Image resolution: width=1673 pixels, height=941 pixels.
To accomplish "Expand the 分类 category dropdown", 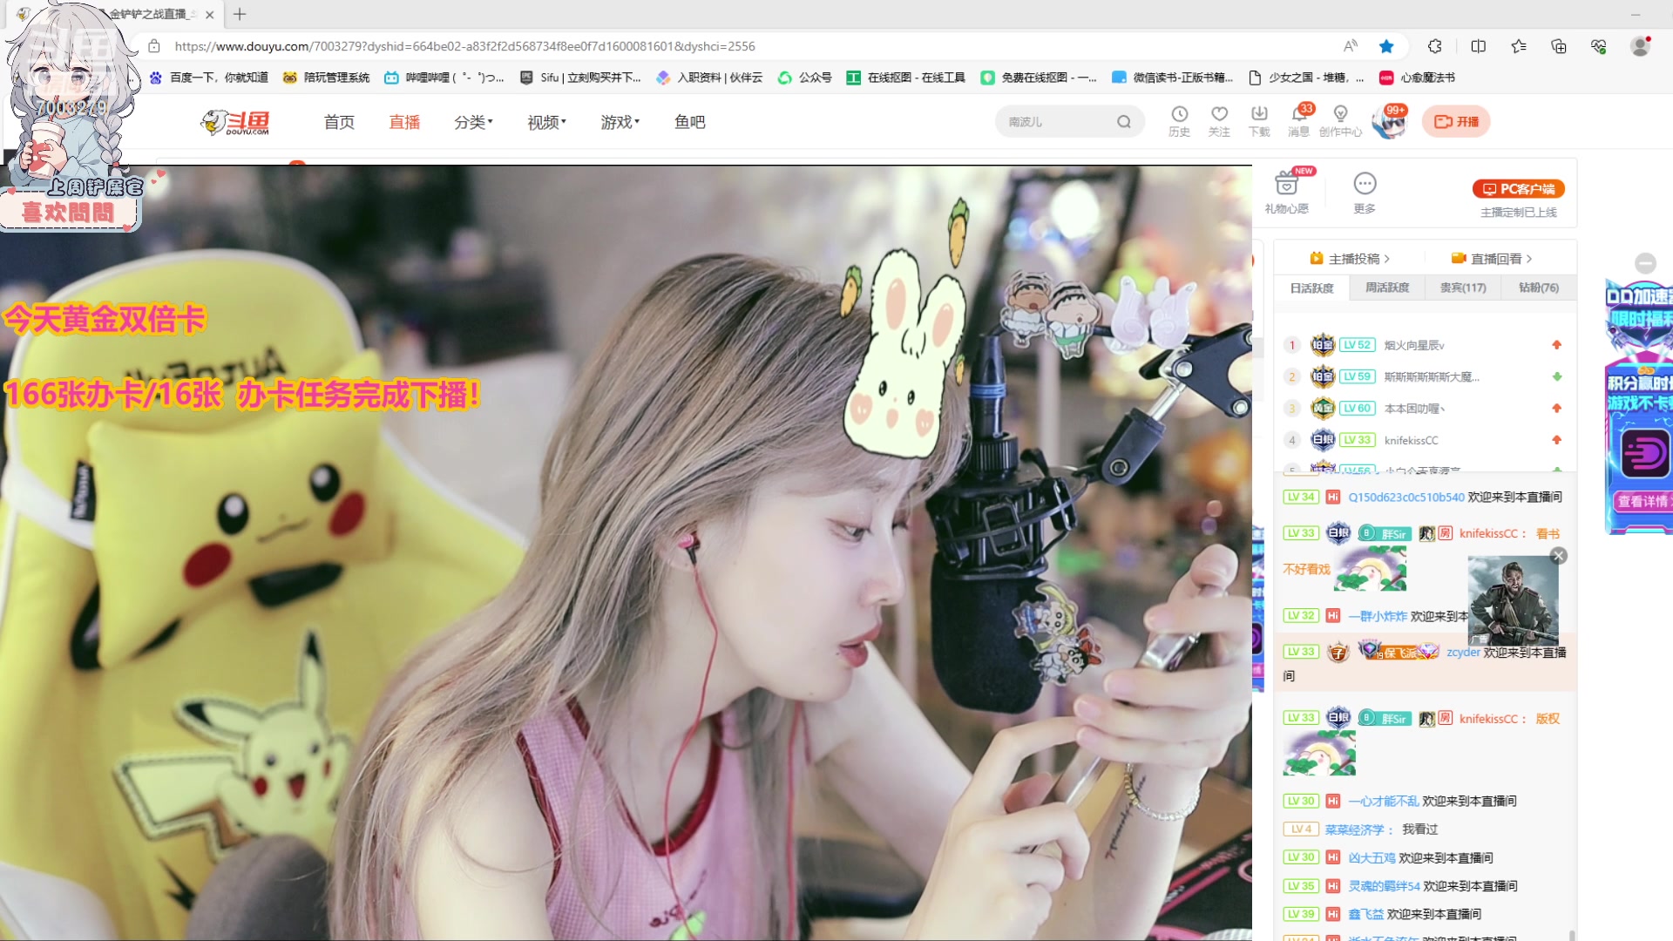I will click(473, 122).
